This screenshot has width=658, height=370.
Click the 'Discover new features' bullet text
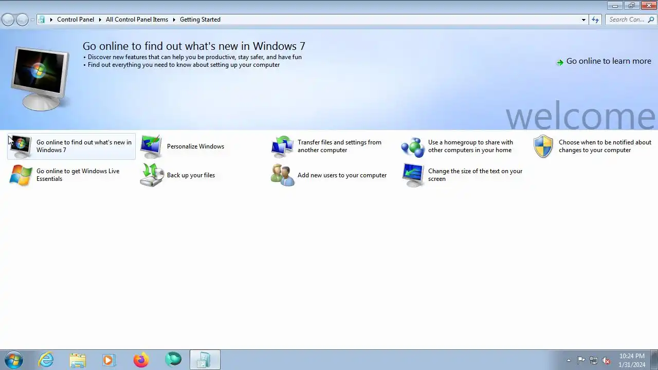(x=194, y=57)
